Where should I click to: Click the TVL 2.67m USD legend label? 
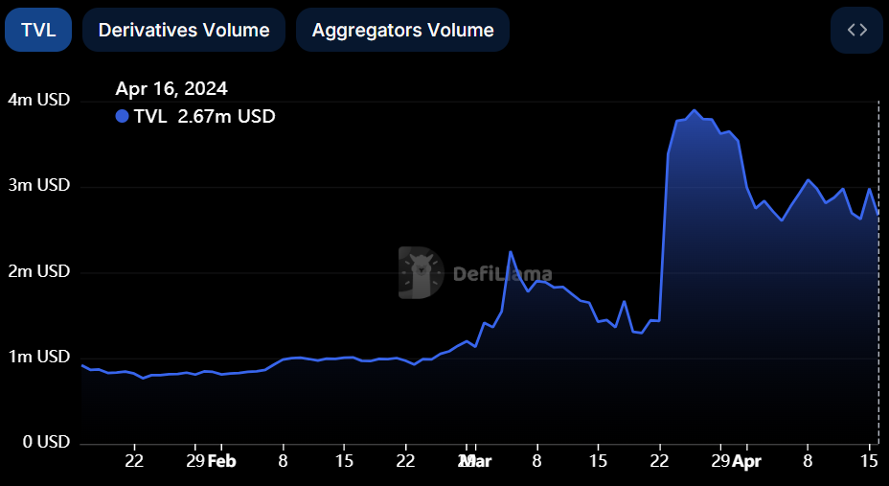205,116
